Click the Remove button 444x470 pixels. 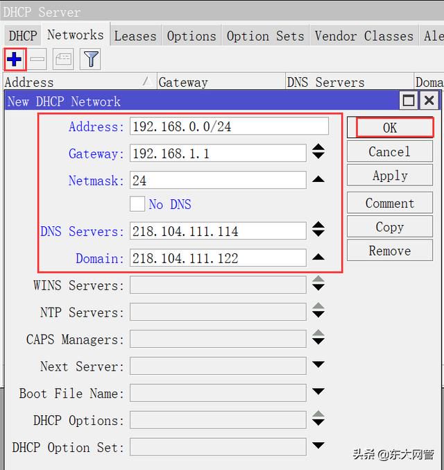[x=390, y=251]
